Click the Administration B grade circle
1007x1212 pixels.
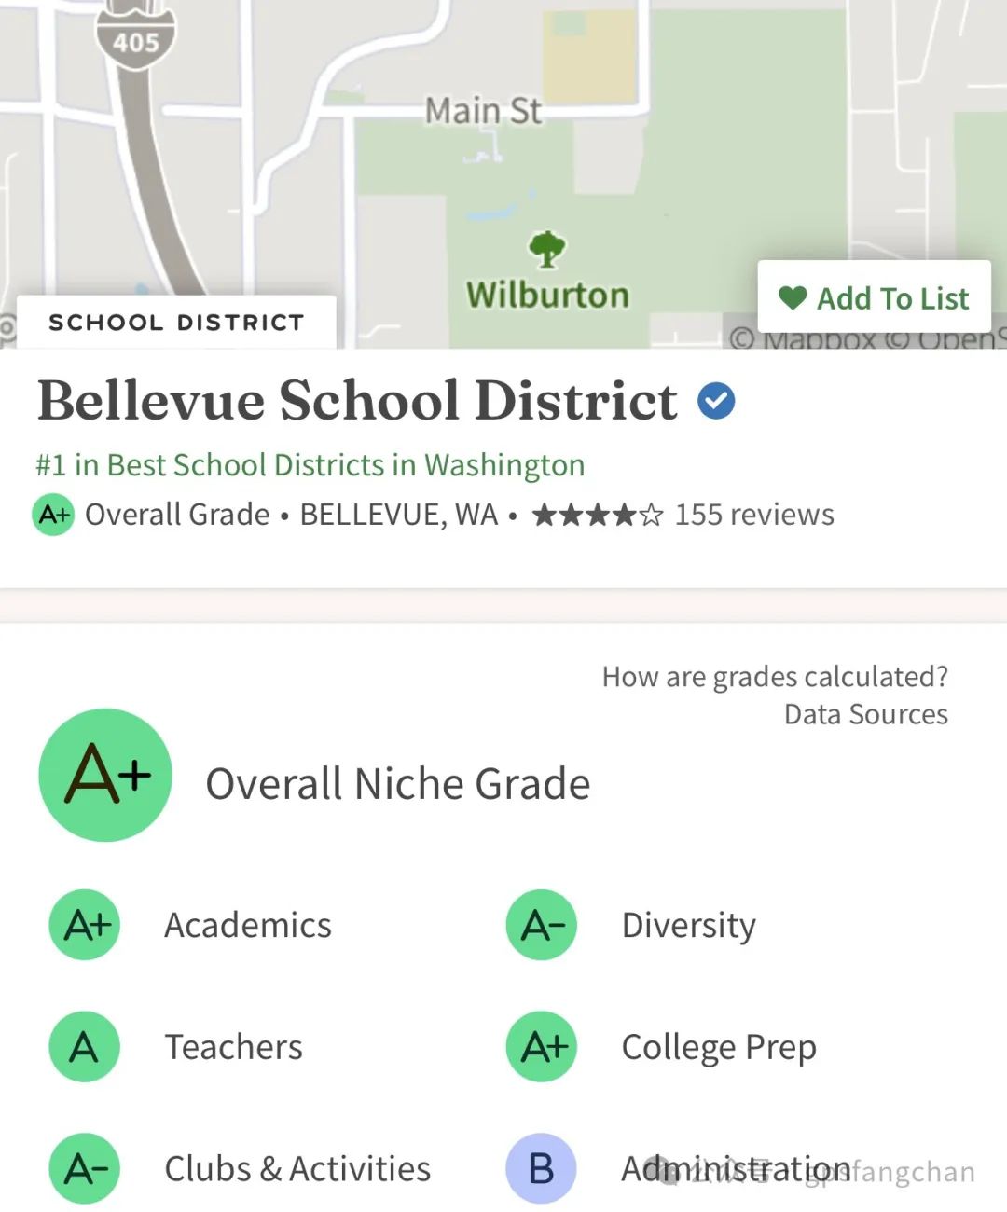(542, 1168)
